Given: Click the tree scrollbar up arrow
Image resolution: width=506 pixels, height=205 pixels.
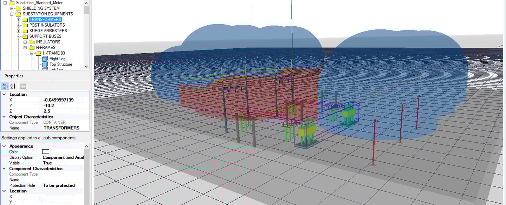Looking at the screenshot, I should [x=86, y=2].
